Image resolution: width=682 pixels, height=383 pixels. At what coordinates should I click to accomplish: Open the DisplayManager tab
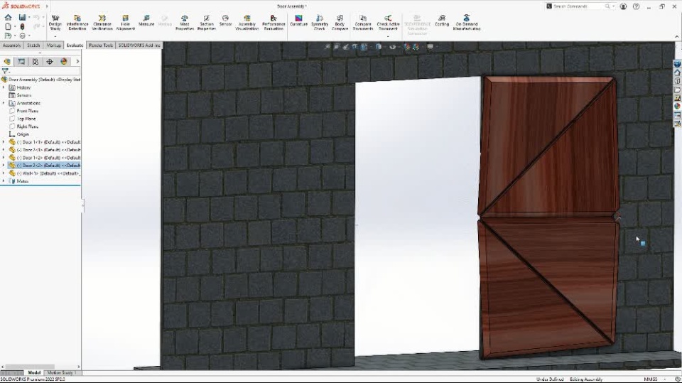coord(64,62)
